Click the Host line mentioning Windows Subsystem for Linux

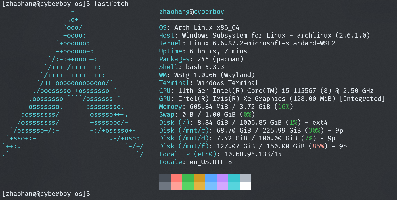coord(264,35)
